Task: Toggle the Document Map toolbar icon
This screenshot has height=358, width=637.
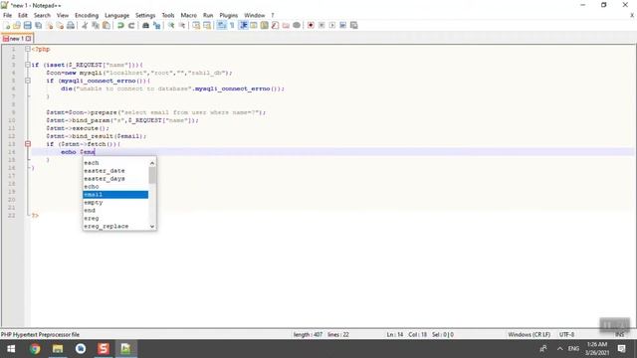Action: (264, 25)
